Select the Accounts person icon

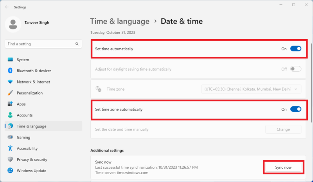[10, 115]
